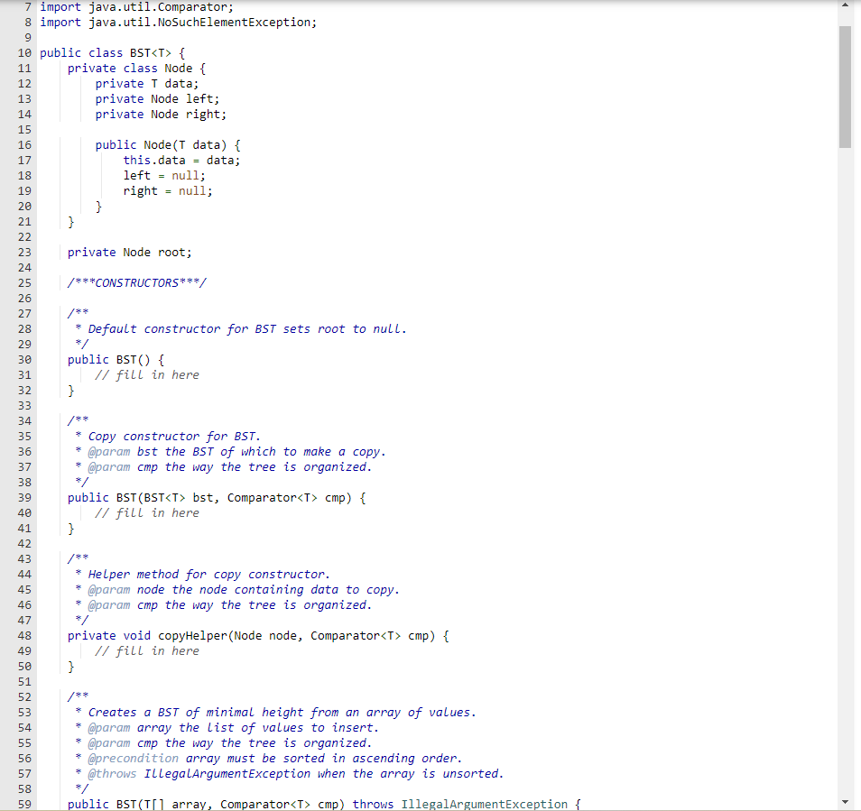Viewport: 861px width, 811px height.
Task: Click line number 10
Action: click(24, 52)
